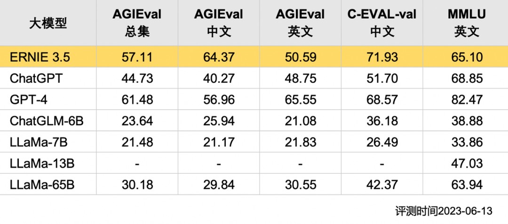Select LLaMa-65B C-EVAL score 42.37

click(x=382, y=185)
